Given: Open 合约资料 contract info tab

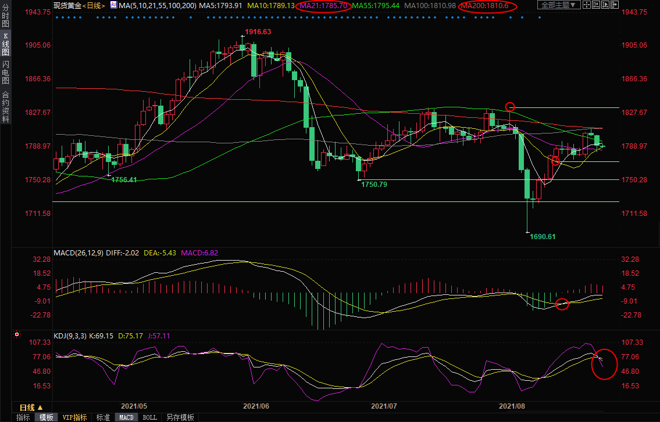Looking at the screenshot, I should coord(6,106).
